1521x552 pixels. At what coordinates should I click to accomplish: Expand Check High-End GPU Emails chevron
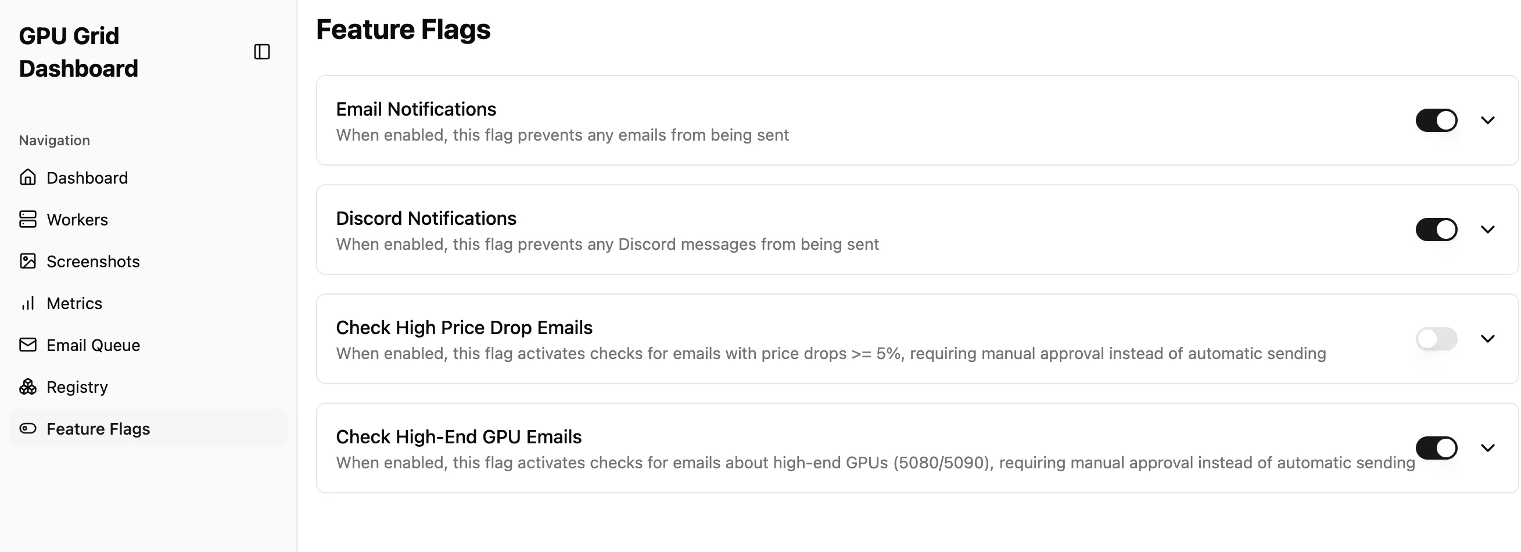(x=1487, y=448)
